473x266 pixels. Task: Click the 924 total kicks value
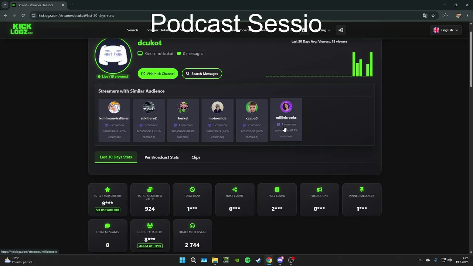150,209
